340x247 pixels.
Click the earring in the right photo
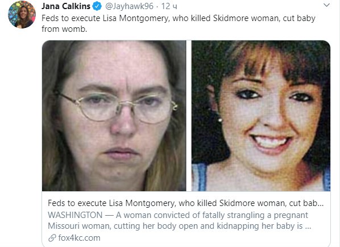[220, 120]
